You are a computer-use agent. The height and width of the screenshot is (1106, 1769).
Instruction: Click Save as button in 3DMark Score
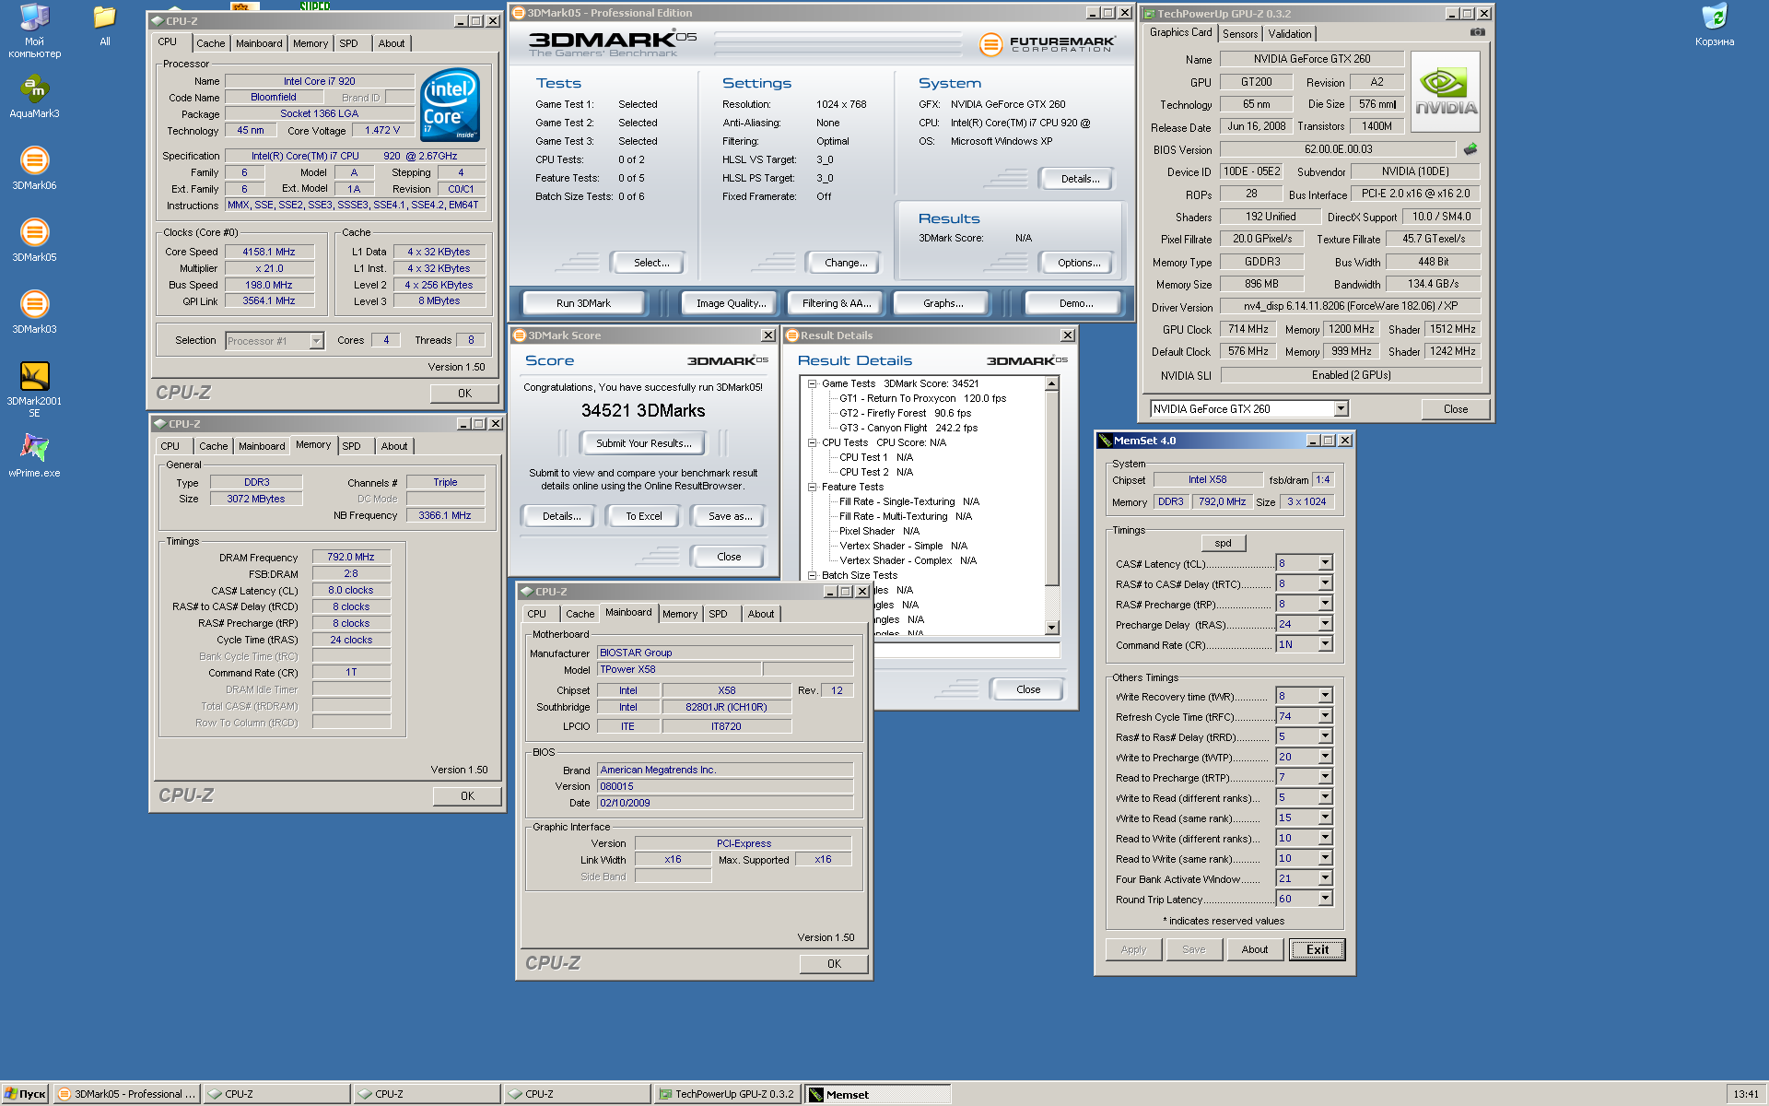(729, 516)
